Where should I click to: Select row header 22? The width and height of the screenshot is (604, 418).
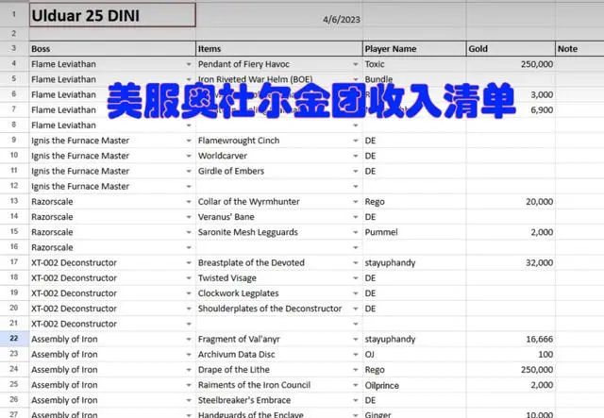pos(14,339)
